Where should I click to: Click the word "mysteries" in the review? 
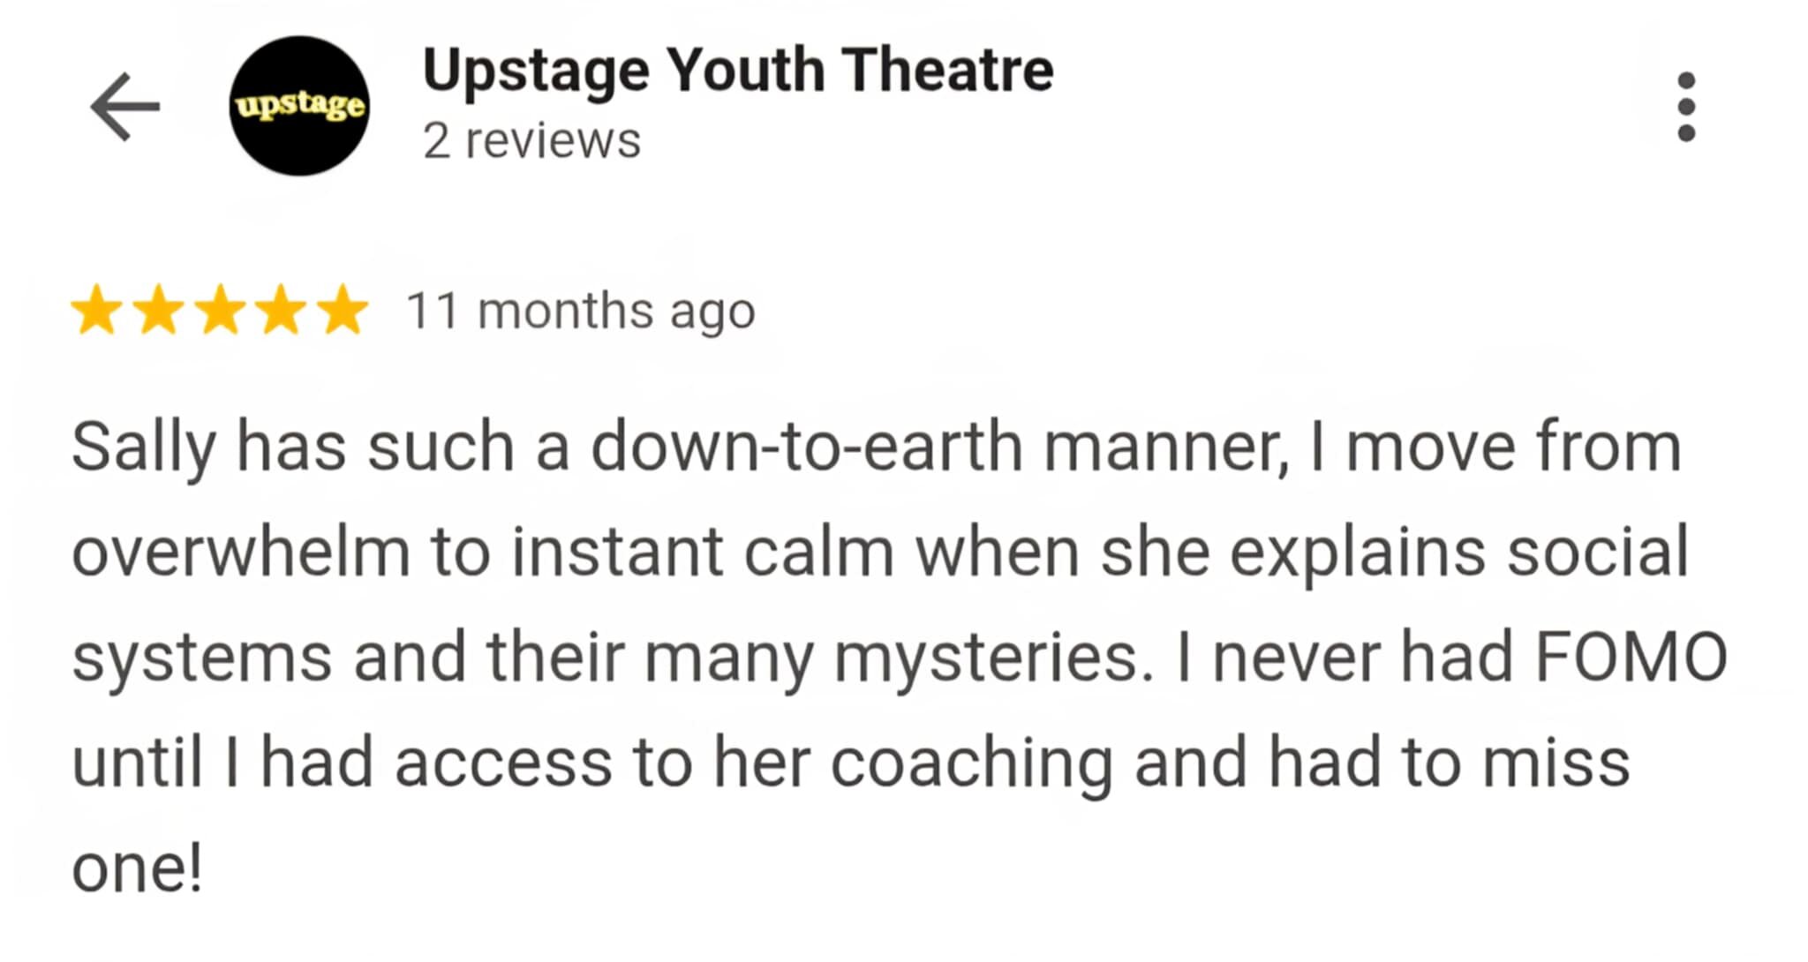point(993,659)
